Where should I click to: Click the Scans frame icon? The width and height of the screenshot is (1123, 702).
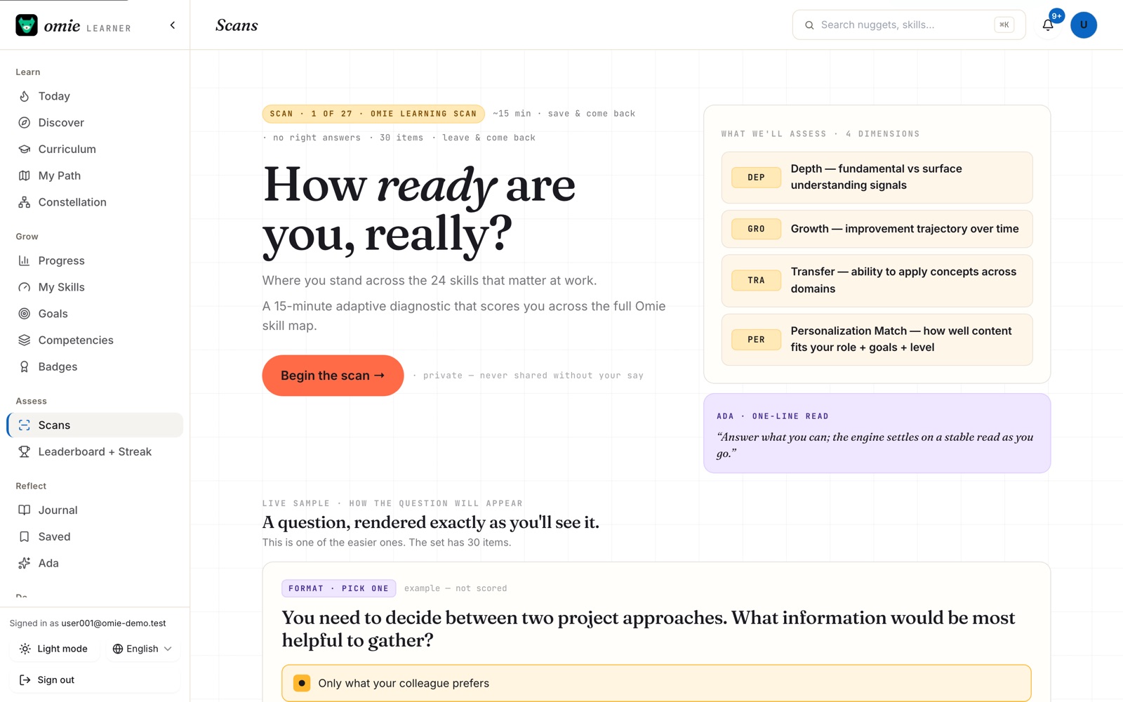(25, 425)
